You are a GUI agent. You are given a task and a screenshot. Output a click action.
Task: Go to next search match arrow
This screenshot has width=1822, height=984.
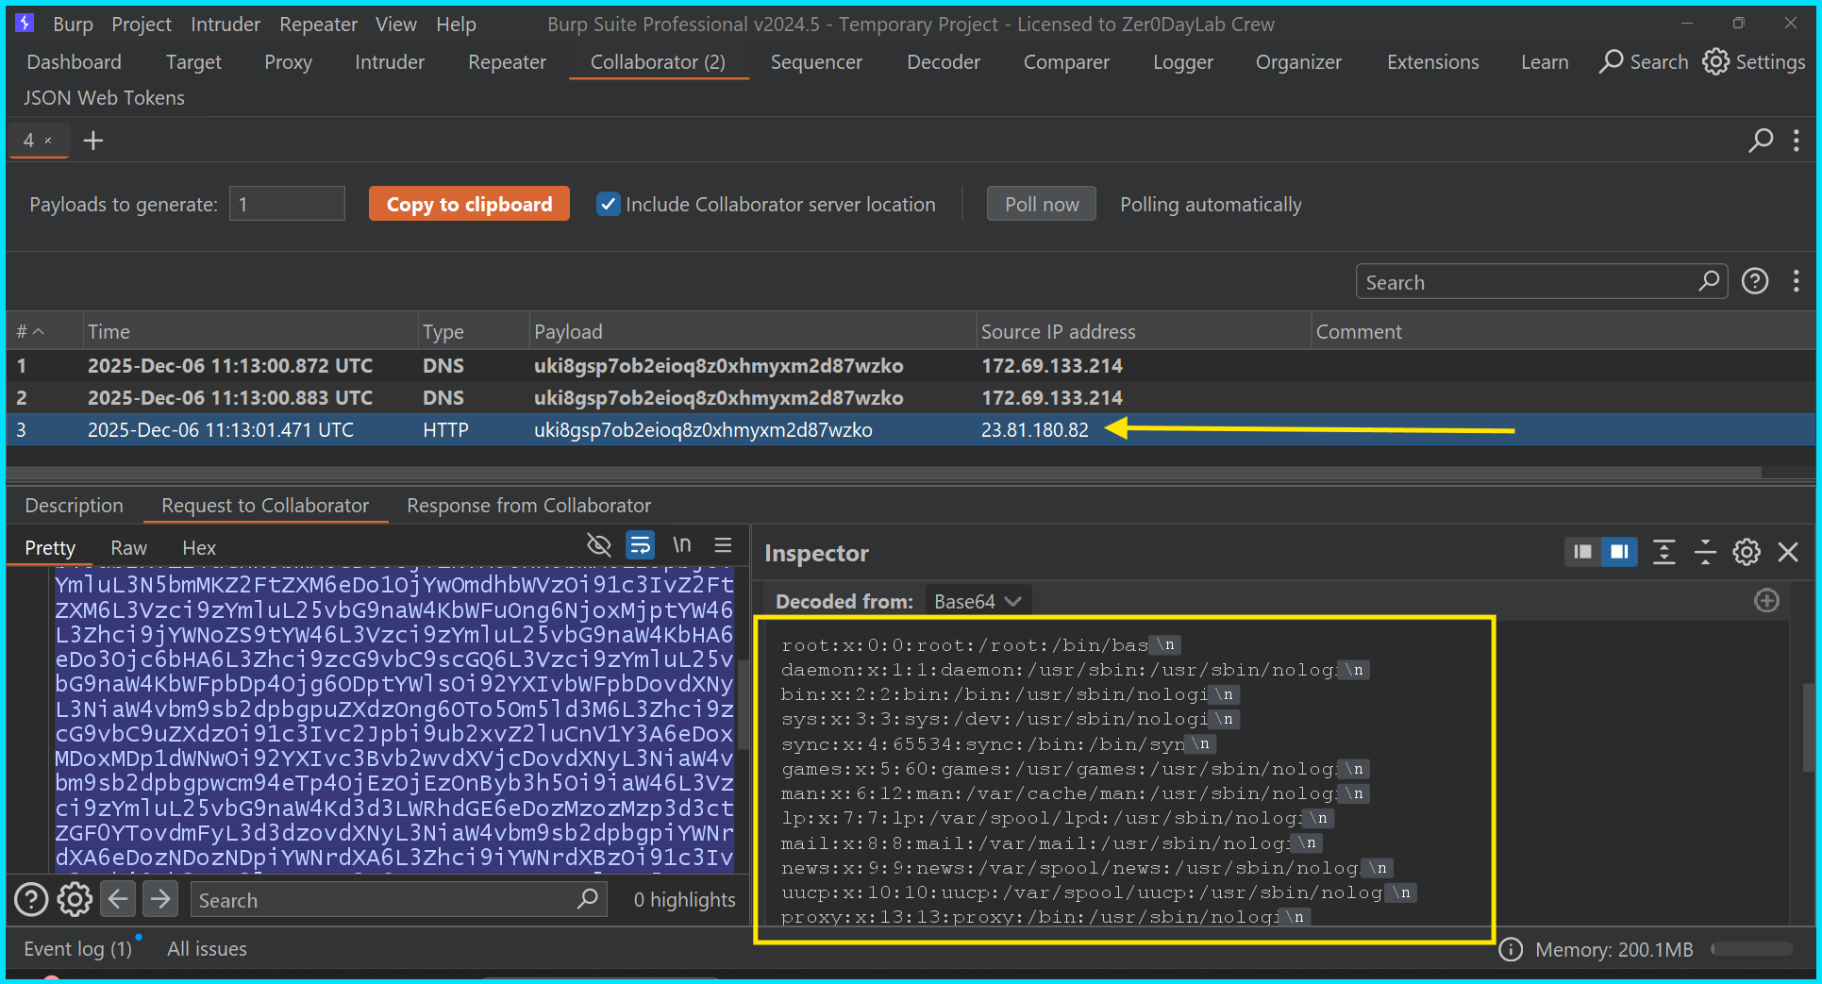coord(161,899)
